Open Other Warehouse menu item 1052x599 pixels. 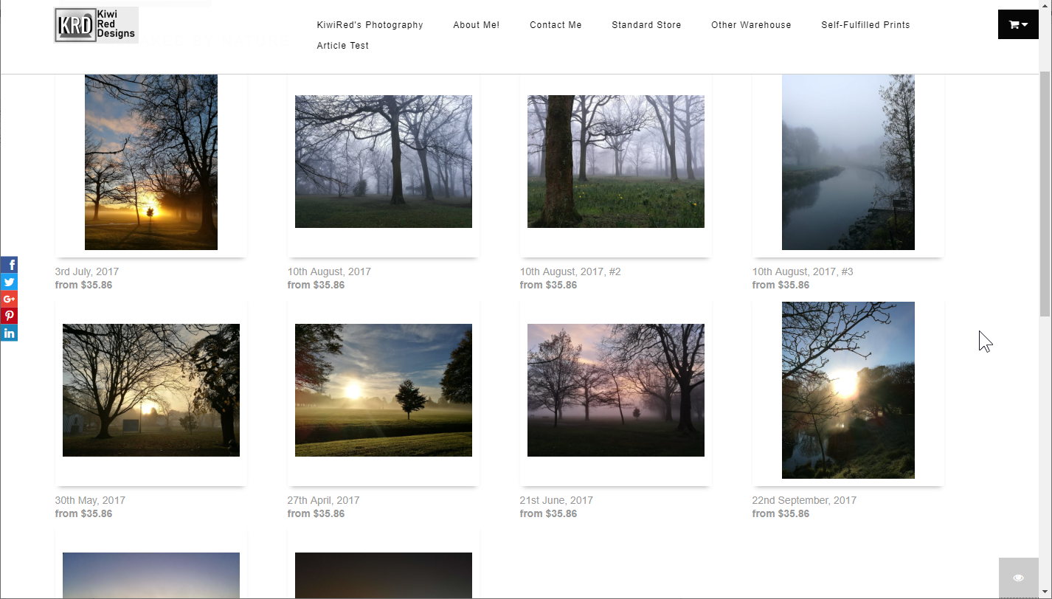click(x=751, y=25)
